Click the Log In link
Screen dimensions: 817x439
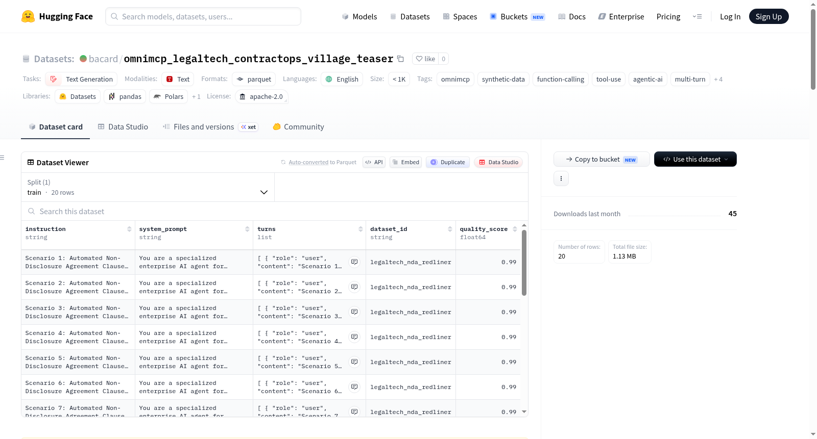click(x=730, y=16)
